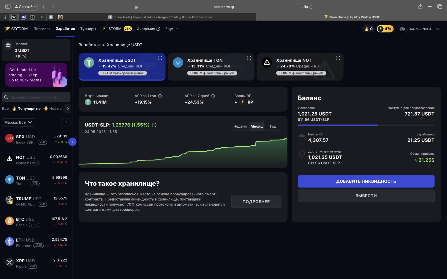Select the Месяц chart range
The image size is (447, 279).
click(x=256, y=126)
